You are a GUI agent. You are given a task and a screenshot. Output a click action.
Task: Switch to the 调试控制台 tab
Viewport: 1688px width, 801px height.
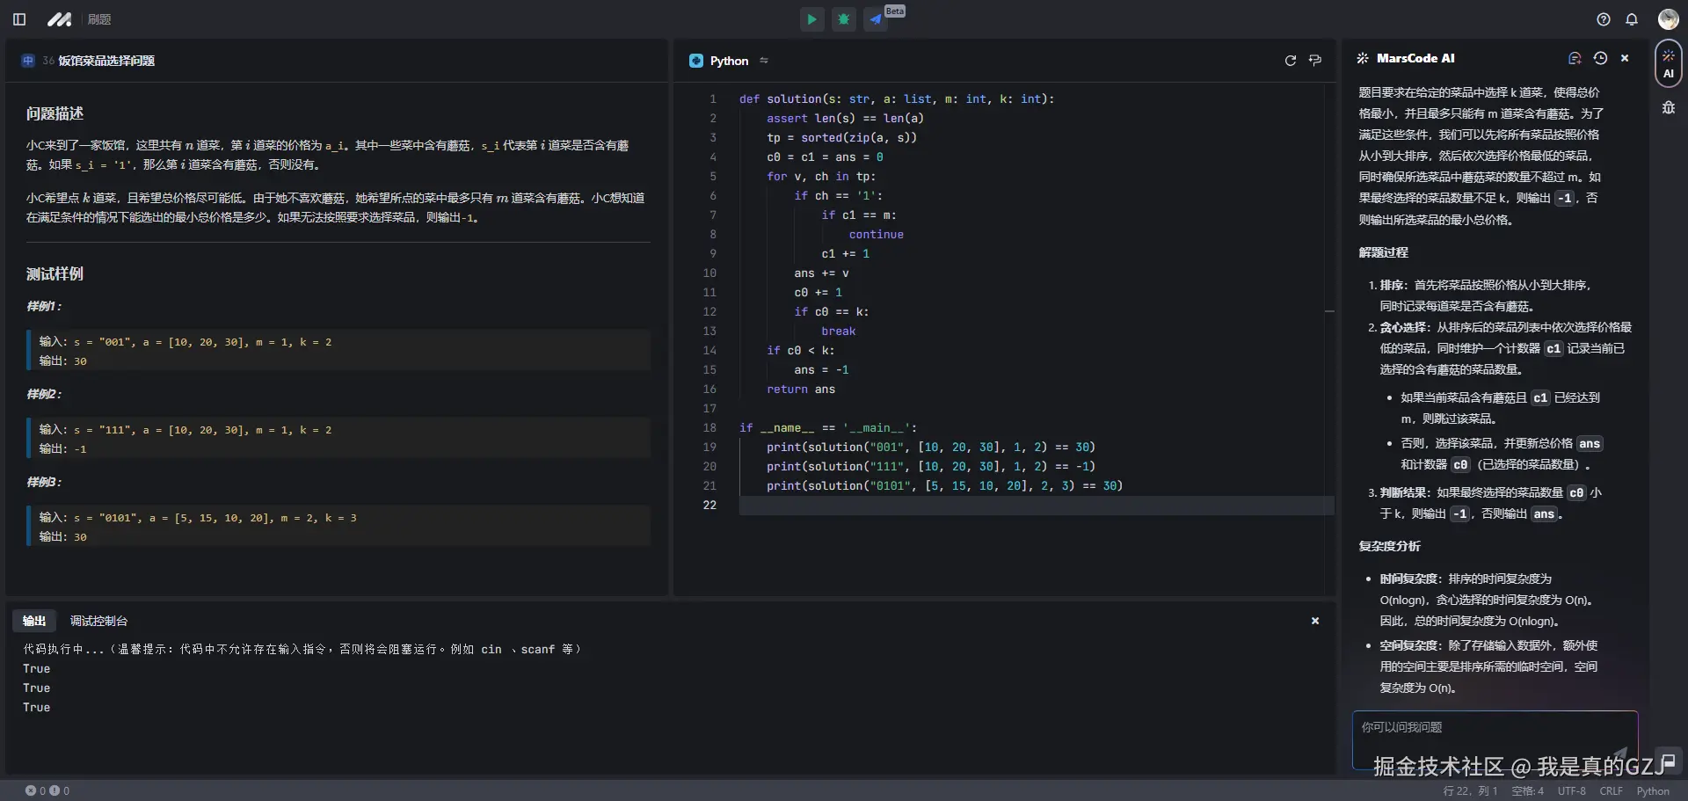pyautogui.click(x=98, y=621)
